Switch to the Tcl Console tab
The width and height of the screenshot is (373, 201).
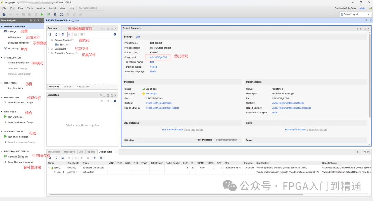(54, 152)
